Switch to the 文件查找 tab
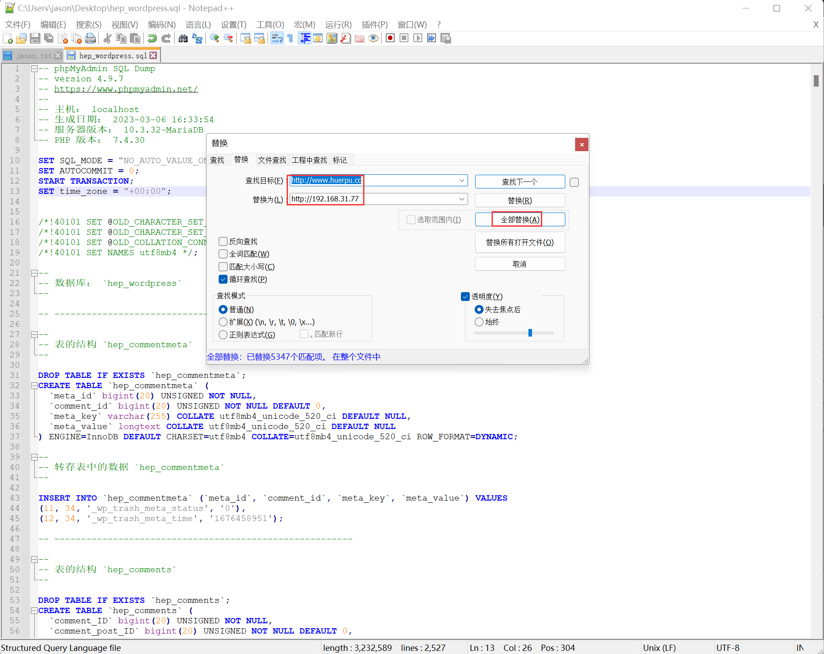The height and width of the screenshot is (654, 824). click(272, 160)
